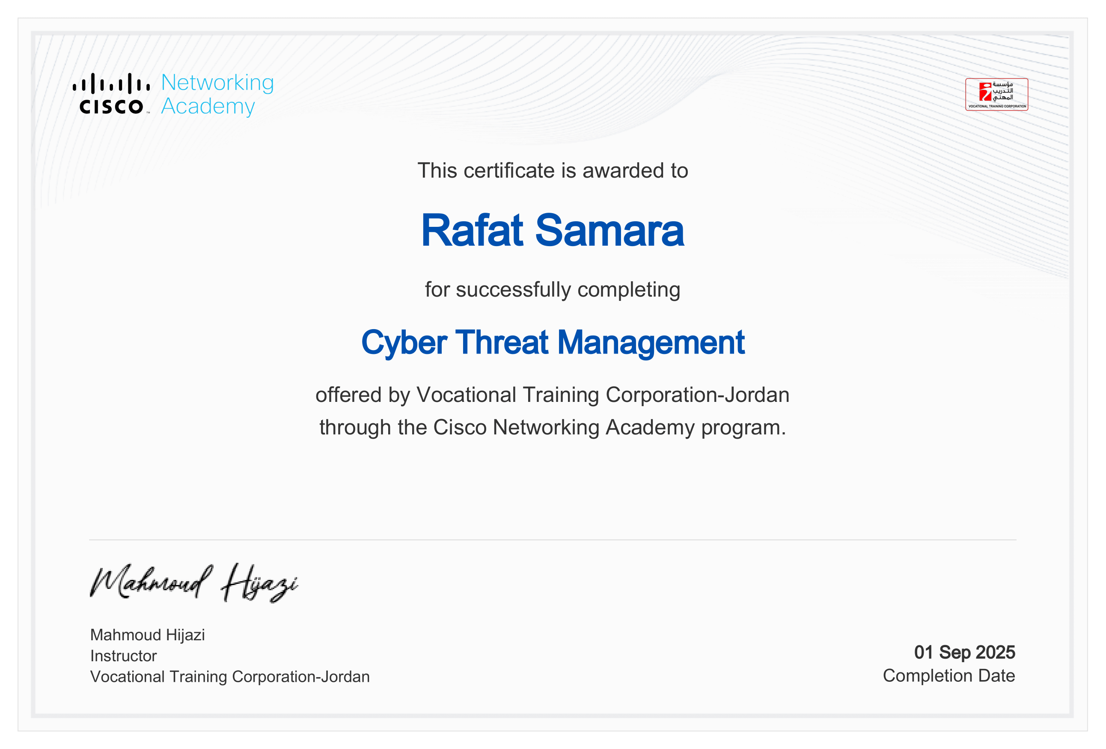Click the Vocational Training Corporation logo

click(x=996, y=94)
